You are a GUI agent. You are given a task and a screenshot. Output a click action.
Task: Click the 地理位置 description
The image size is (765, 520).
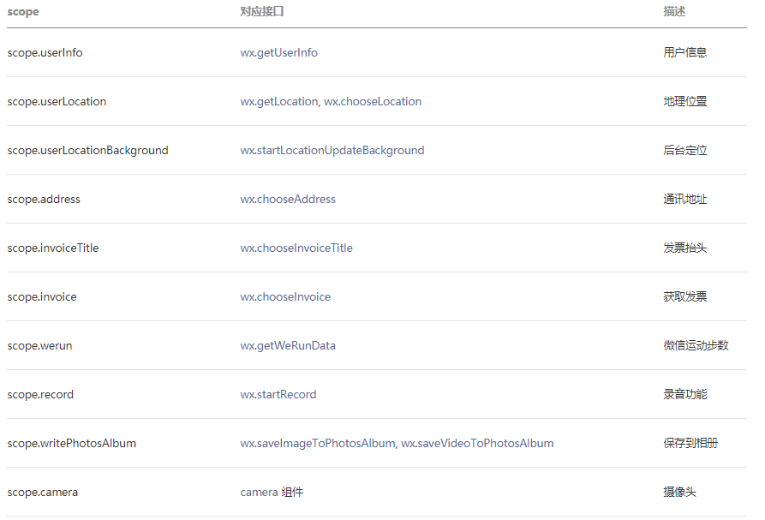pyautogui.click(x=685, y=101)
